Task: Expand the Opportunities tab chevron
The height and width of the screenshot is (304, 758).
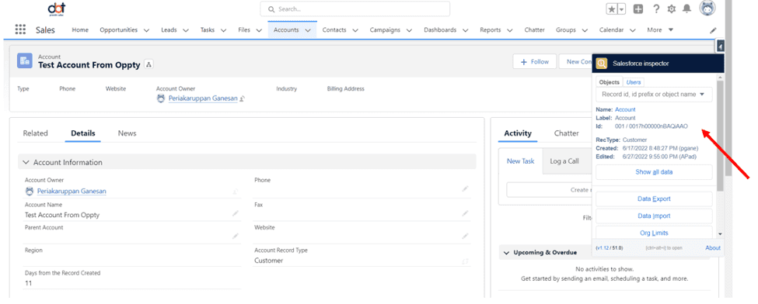Action: click(x=146, y=30)
